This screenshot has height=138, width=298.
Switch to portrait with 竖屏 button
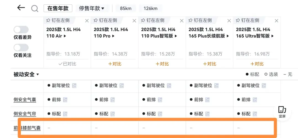click(x=282, y=112)
